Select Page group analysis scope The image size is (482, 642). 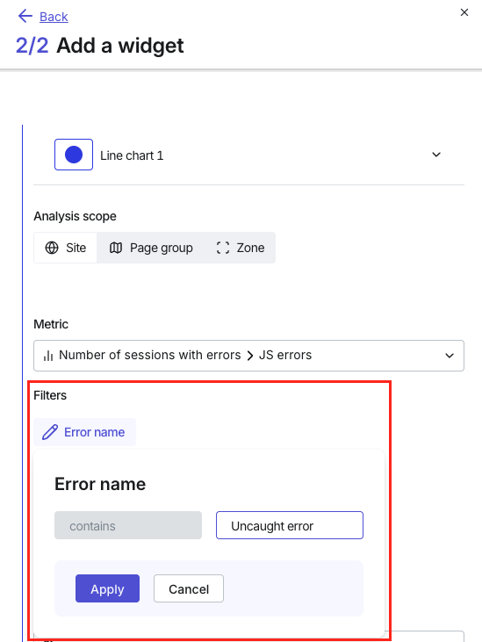[x=151, y=248]
